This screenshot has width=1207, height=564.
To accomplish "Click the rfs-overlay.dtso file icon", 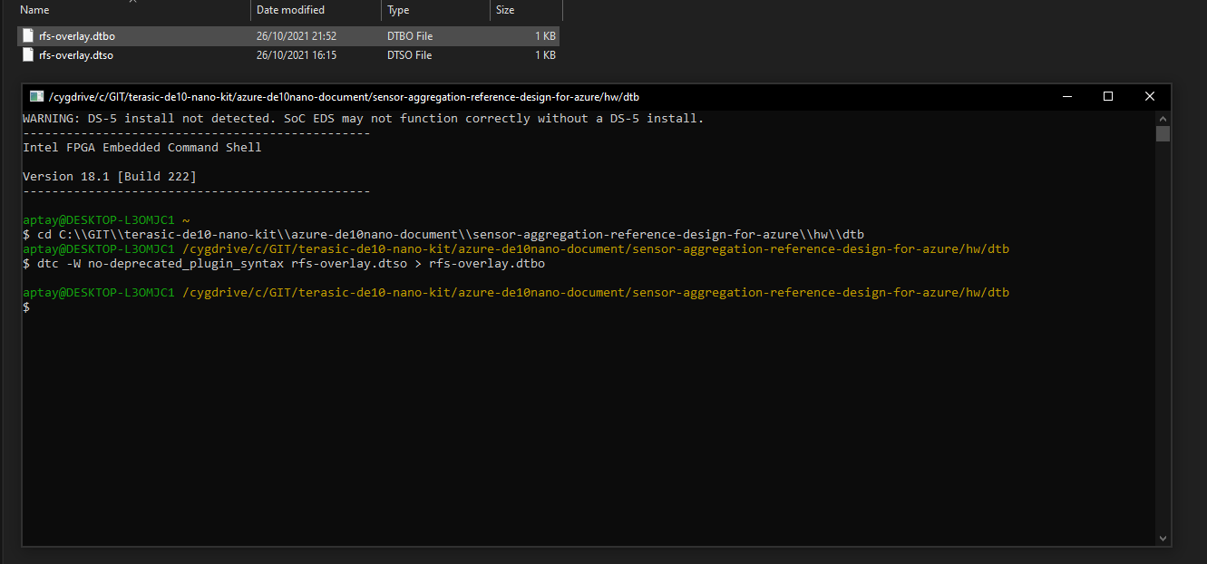I will (x=27, y=55).
